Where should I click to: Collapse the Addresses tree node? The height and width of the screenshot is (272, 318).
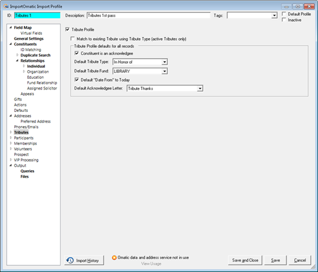coord(11,116)
